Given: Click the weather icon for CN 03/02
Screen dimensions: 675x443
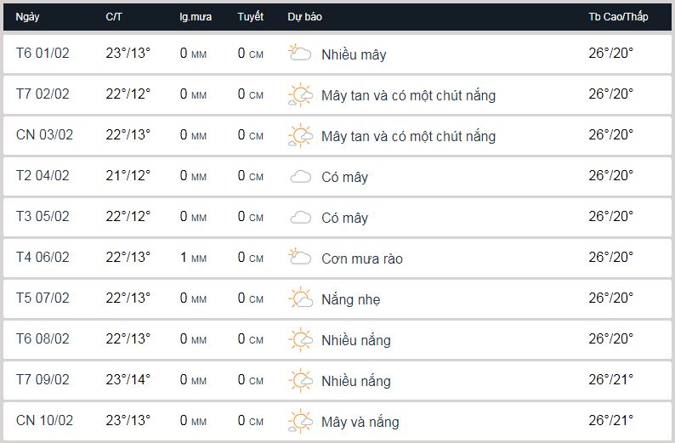Looking at the screenshot, I should 300,135.
